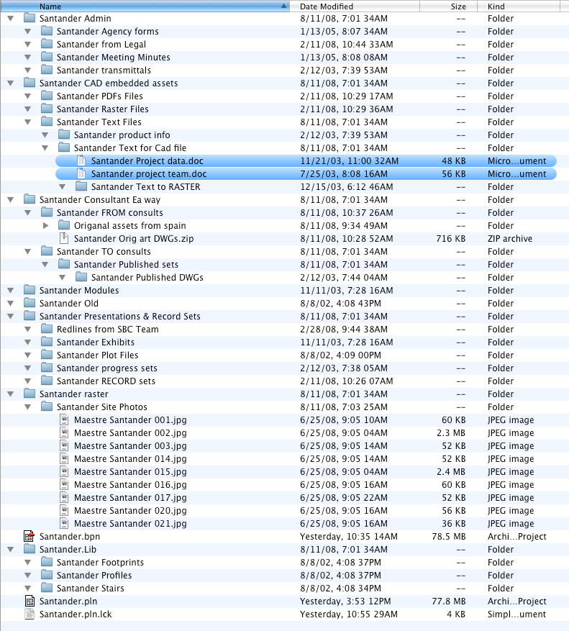Click the Santander Stairs folder icon
Screen dimensions: 569x631
[x=47, y=588]
